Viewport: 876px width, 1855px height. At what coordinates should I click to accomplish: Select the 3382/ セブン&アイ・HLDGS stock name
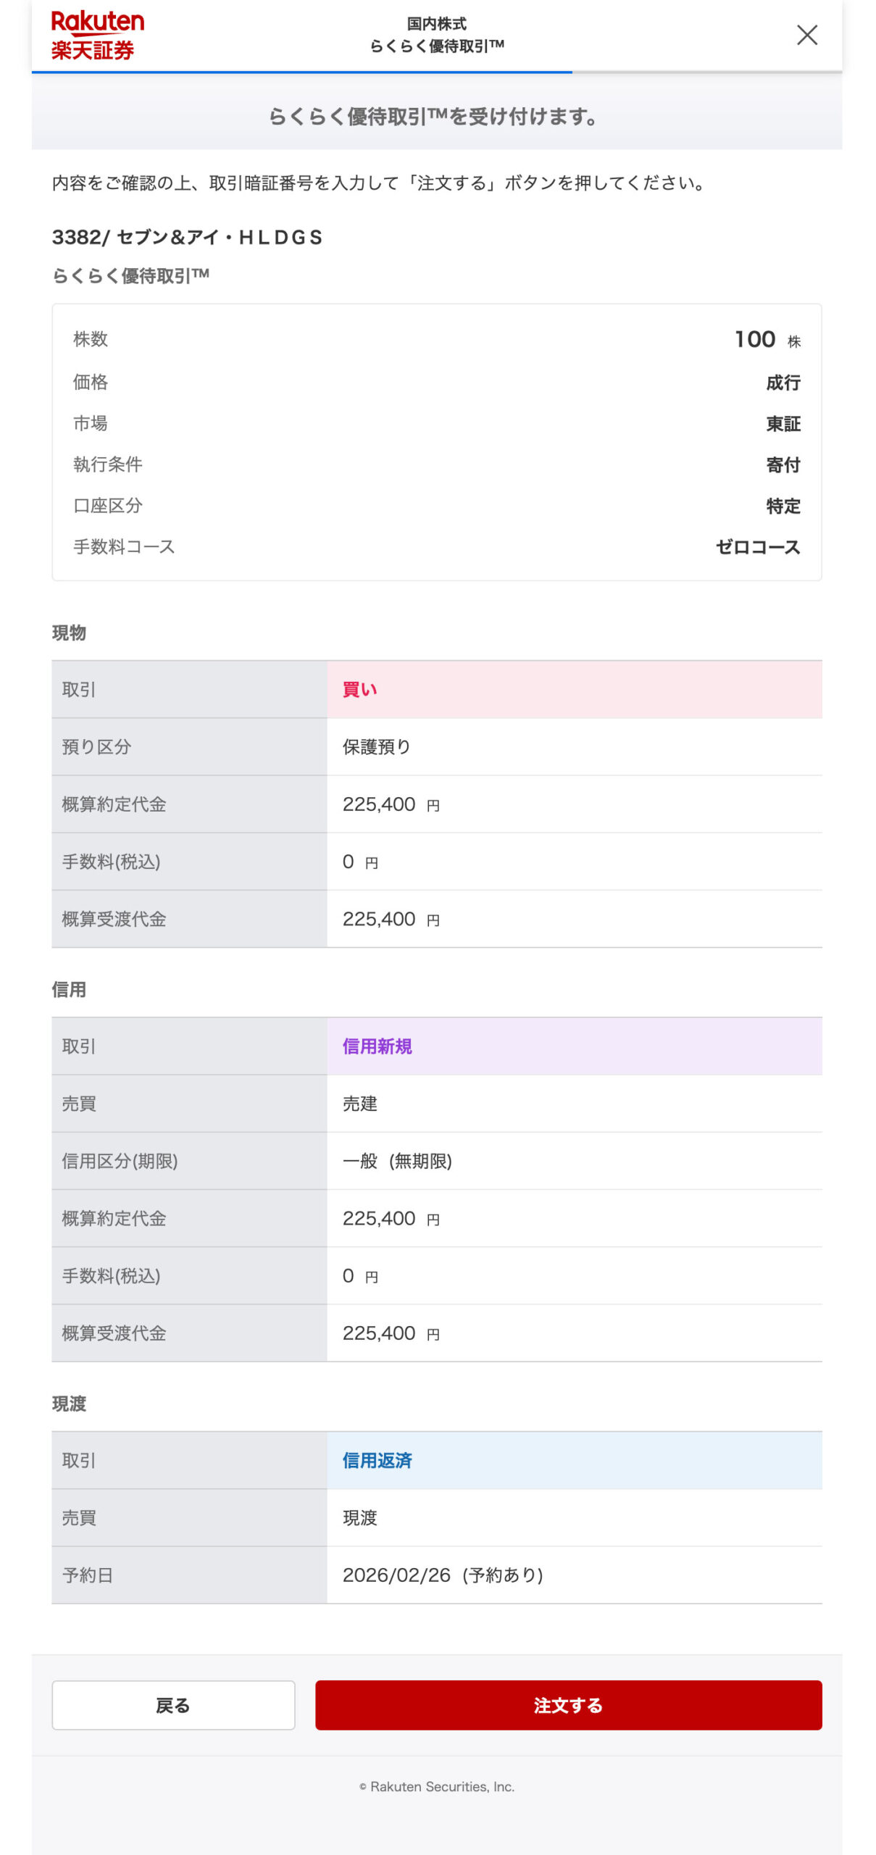point(187,238)
